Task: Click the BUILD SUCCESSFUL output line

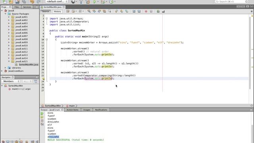Action: (76, 140)
